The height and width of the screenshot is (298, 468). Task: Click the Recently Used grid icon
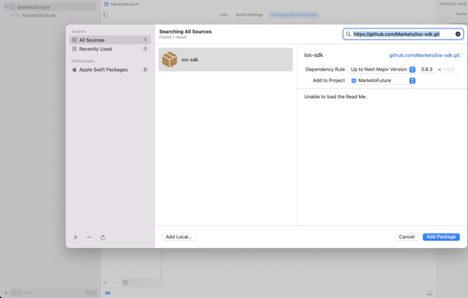(74, 49)
